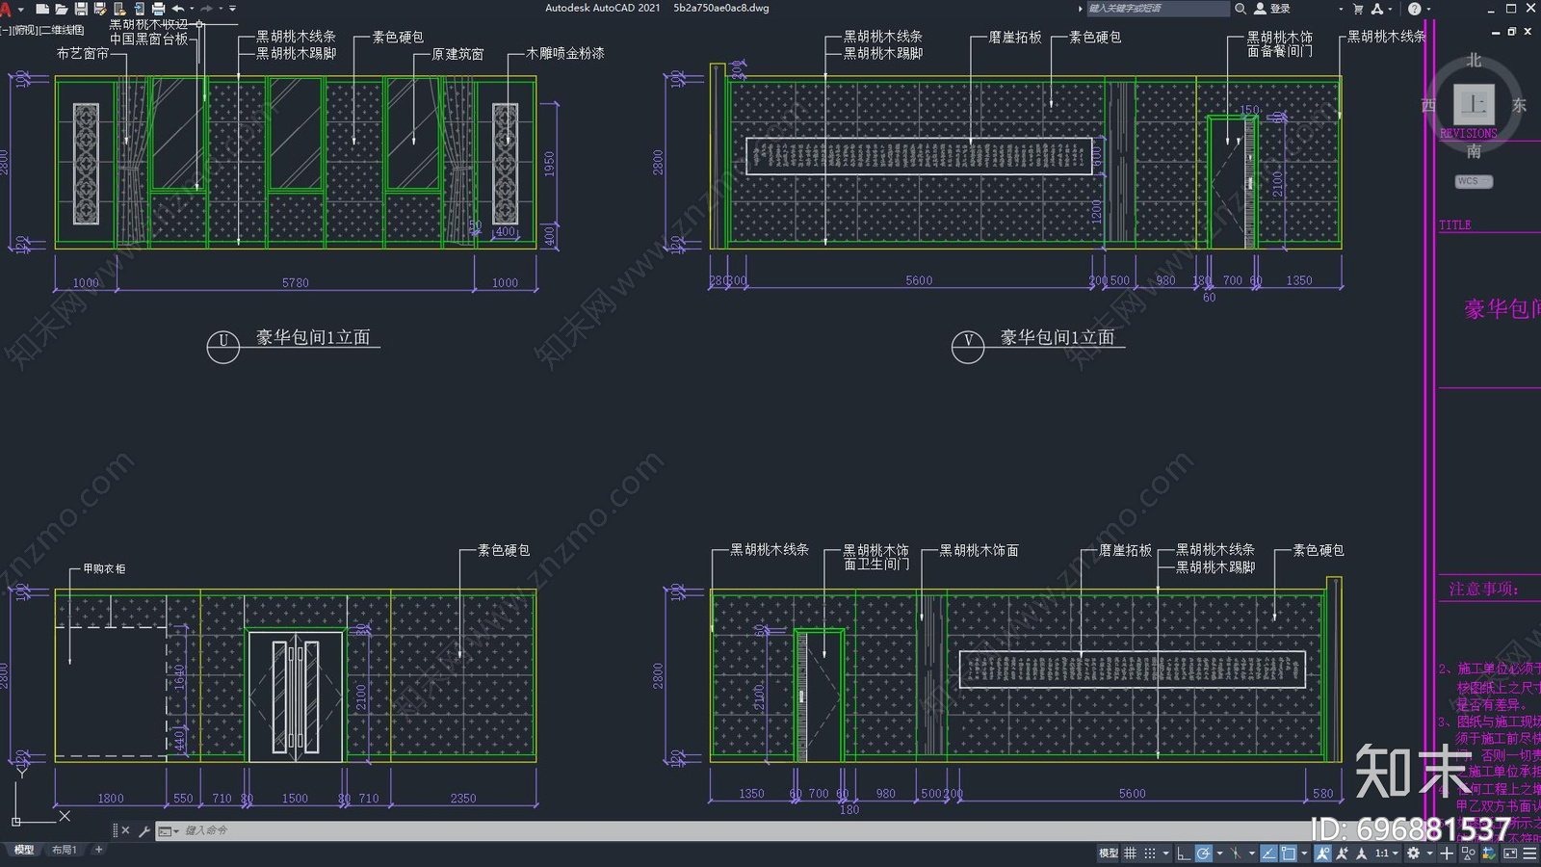Open polar tracking angle dropdown arrow
Image resolution: width=1541 pixels, height=867 pixels.
click(1219, 854)
